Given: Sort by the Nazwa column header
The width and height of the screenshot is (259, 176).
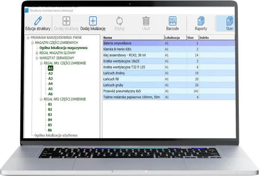Looking at the screenshot, I should [133, 38].
